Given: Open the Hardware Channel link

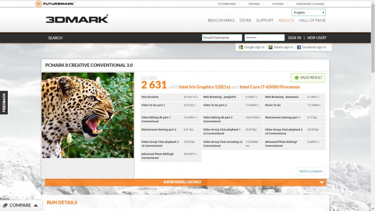Looking at the screenshot, I should pos(310,4).
